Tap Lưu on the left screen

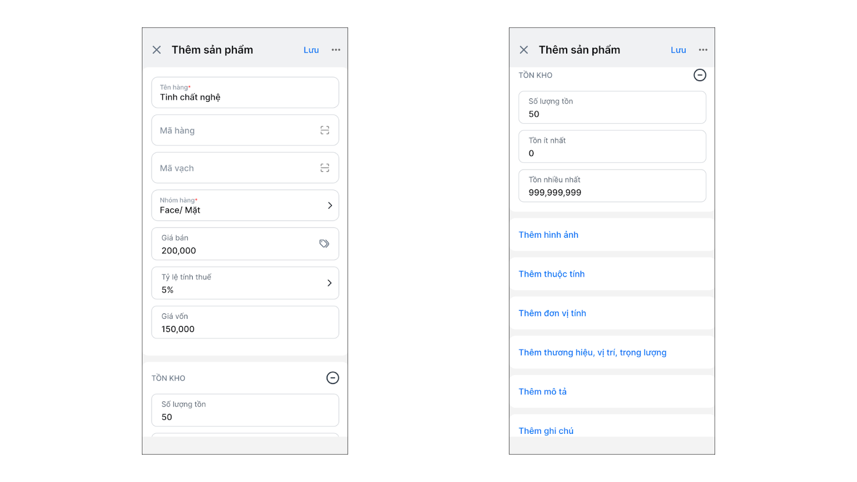click(311, 50)
